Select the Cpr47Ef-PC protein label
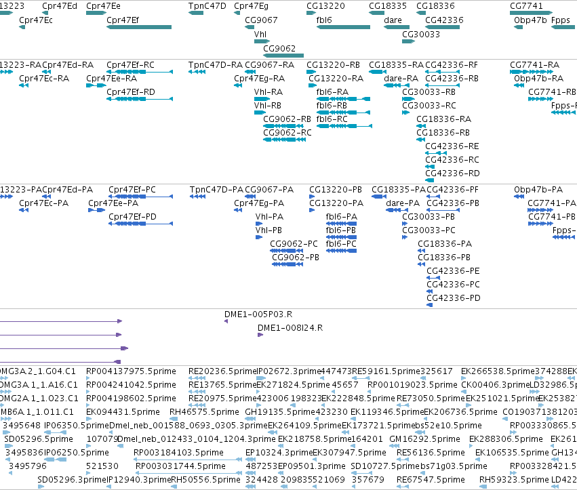577x490 pixels. pyautogui.click(x=132, y=190)
